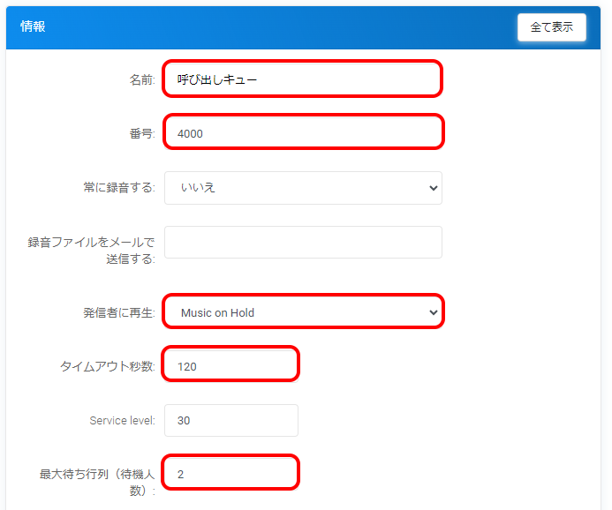Viewport: 612px width, 510px height.
Task: Open the 常に録音する dropdown
Action: pyautogui.click(x=302, y=188)
